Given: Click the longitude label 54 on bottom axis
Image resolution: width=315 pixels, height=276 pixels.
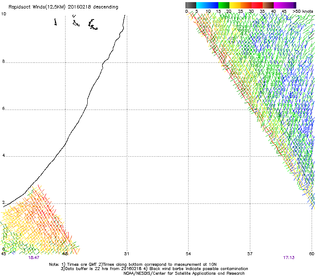Looking at the screenshot, I should [x=188, y=254].
